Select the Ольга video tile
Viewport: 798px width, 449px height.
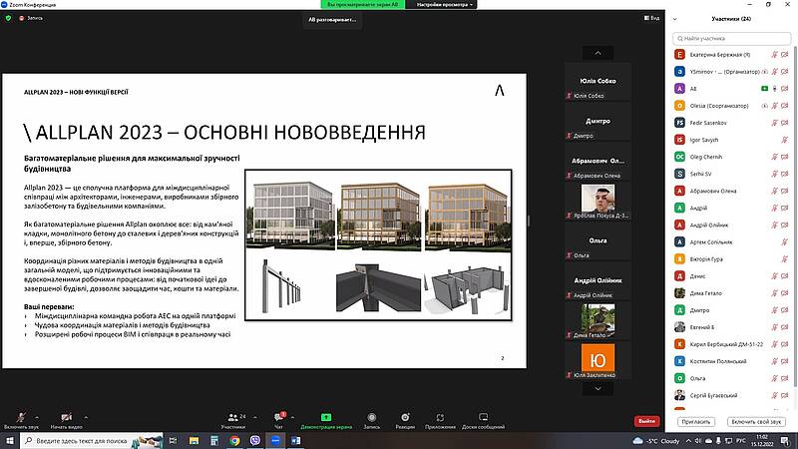point(598,241)
